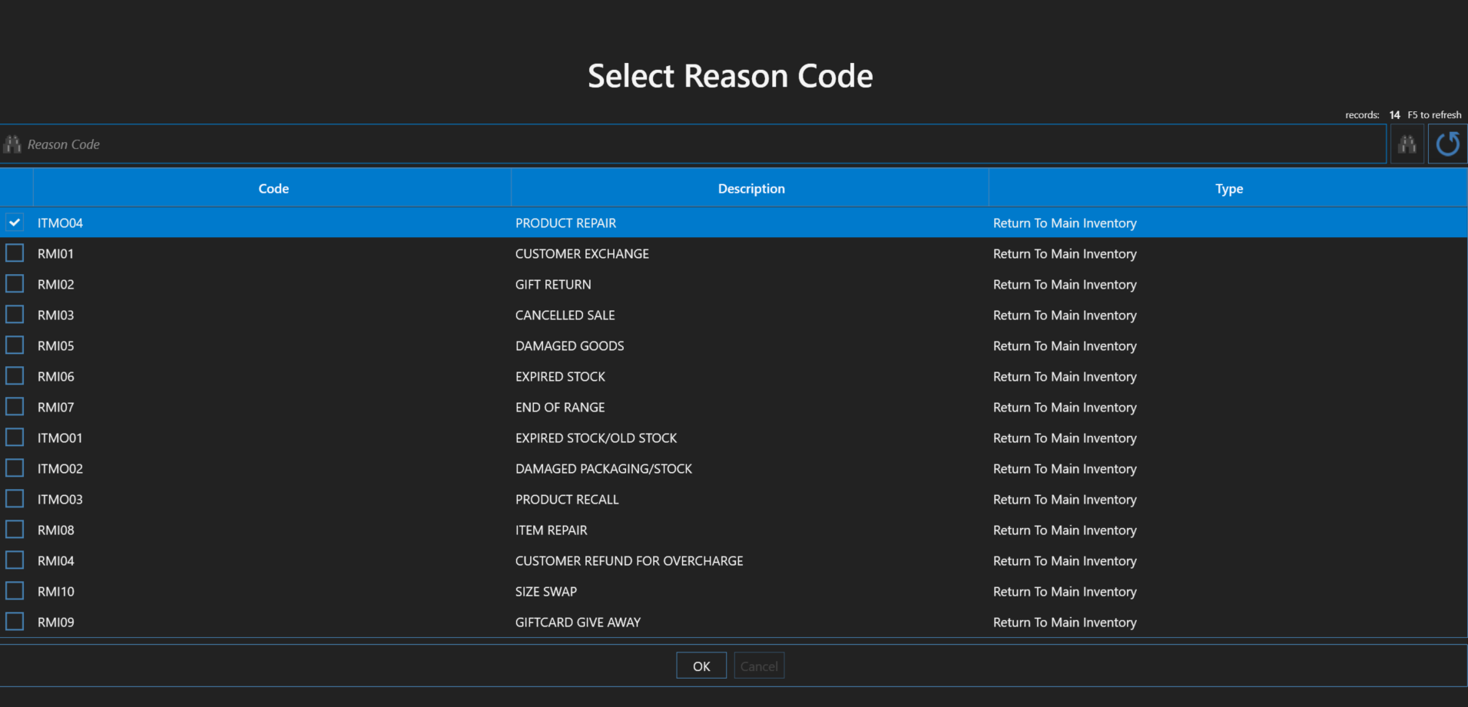Tick the RMI06 checkbox
1468x707 pixels.
pyautogui.click(x=15, y=376)
